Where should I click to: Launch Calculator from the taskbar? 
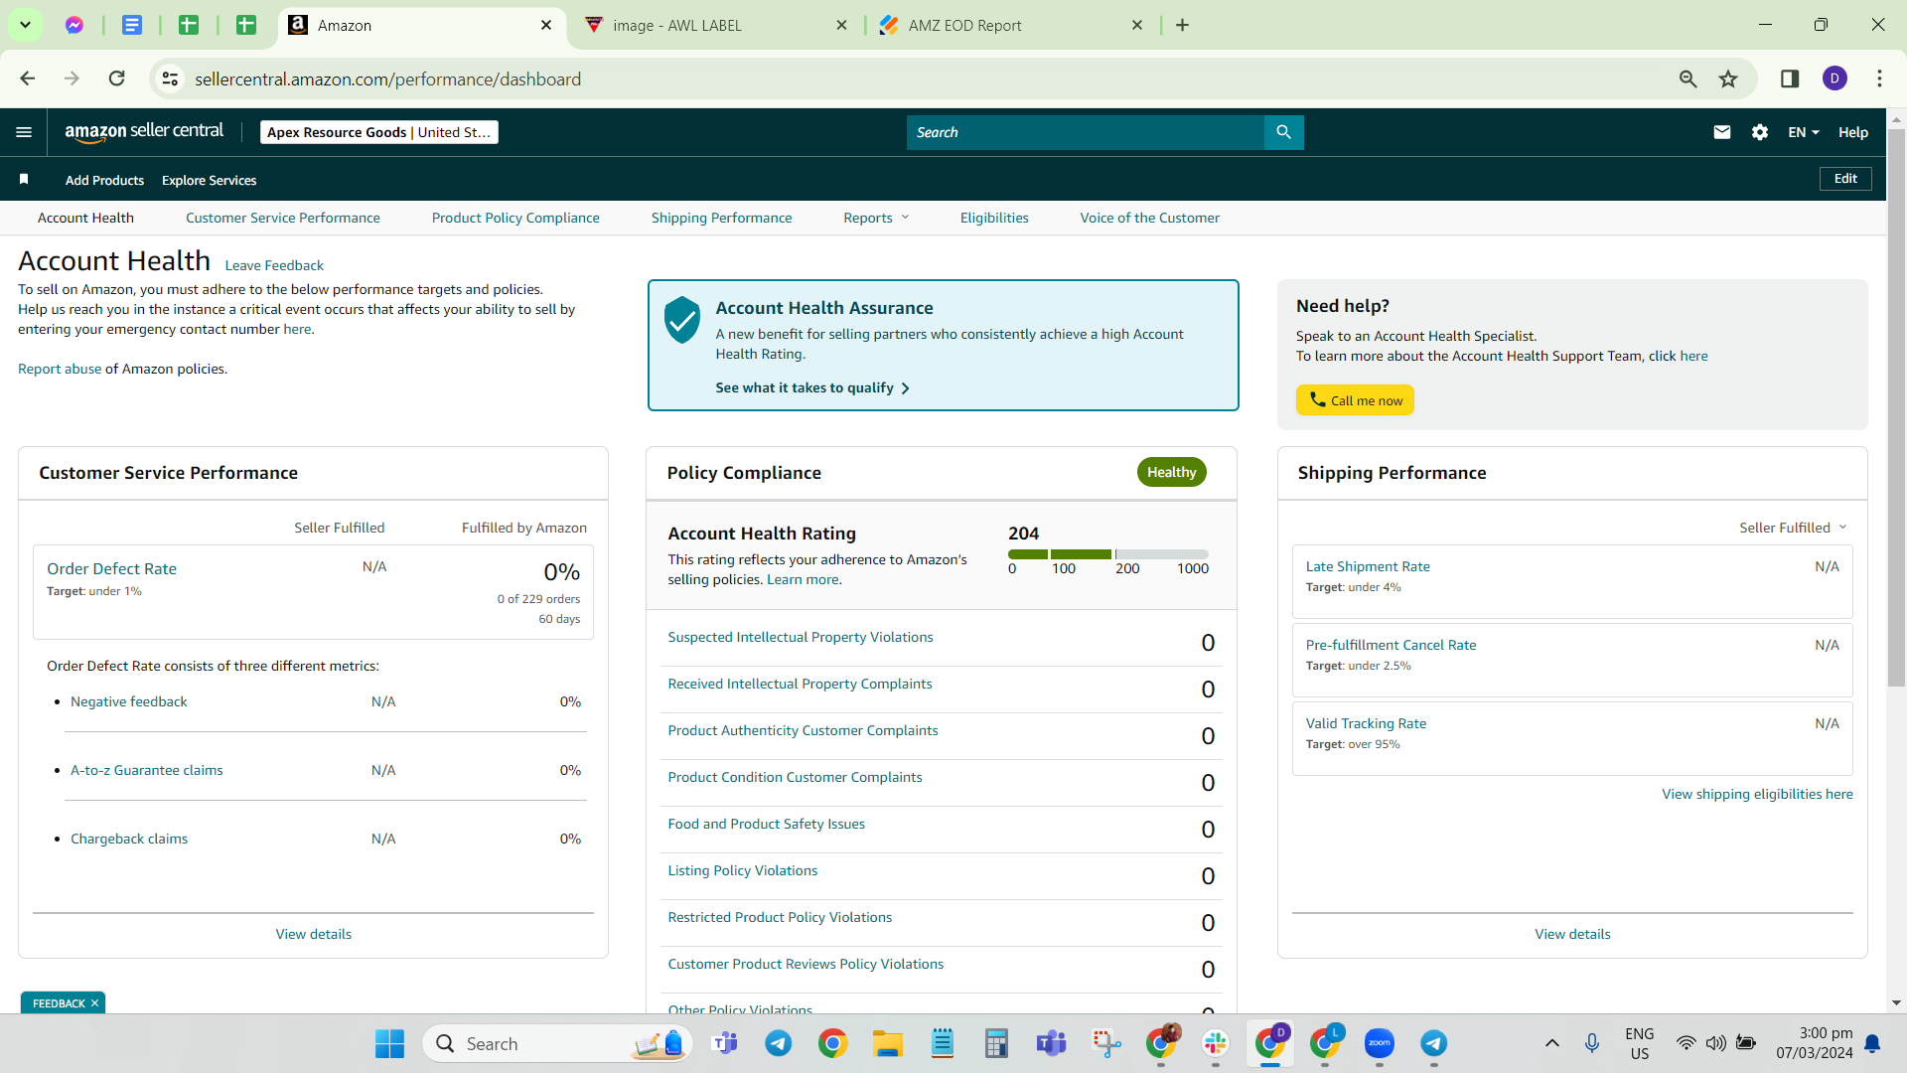(x=996, y=1043)
